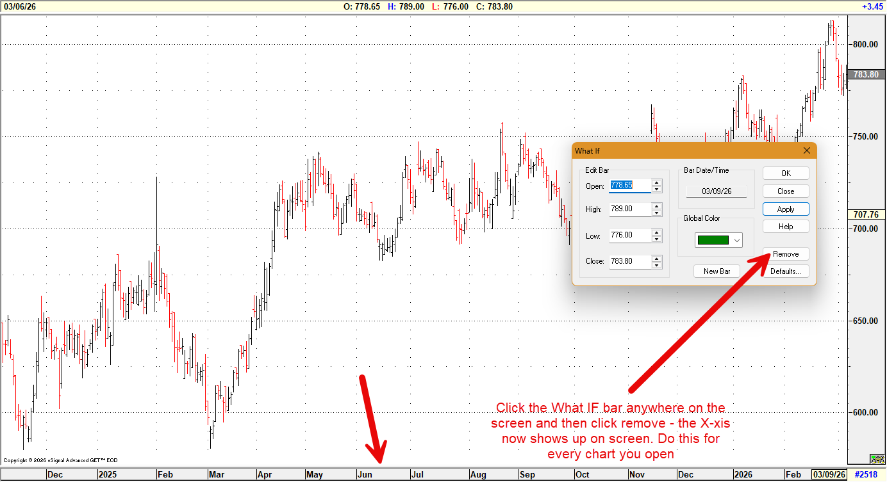Open the Global Color dropdown
The width and height of the screenshot is (887, 482).
click(737, 240)
